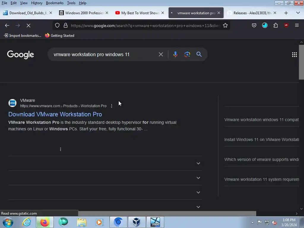Focus the browser address bar URL
This screenshot has width=304, height=228.
[x=145, y=26]
